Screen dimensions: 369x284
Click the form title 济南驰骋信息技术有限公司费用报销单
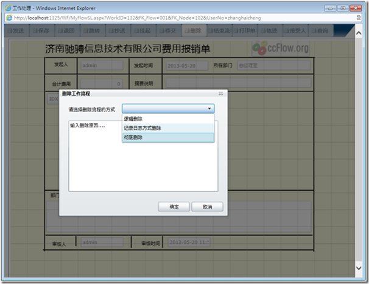point(127,49)
